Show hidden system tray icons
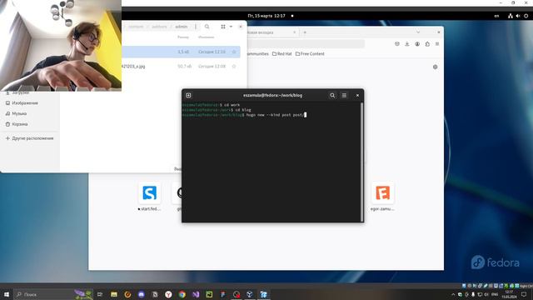This screenshot has width=533, height=300. pos(453,294)
